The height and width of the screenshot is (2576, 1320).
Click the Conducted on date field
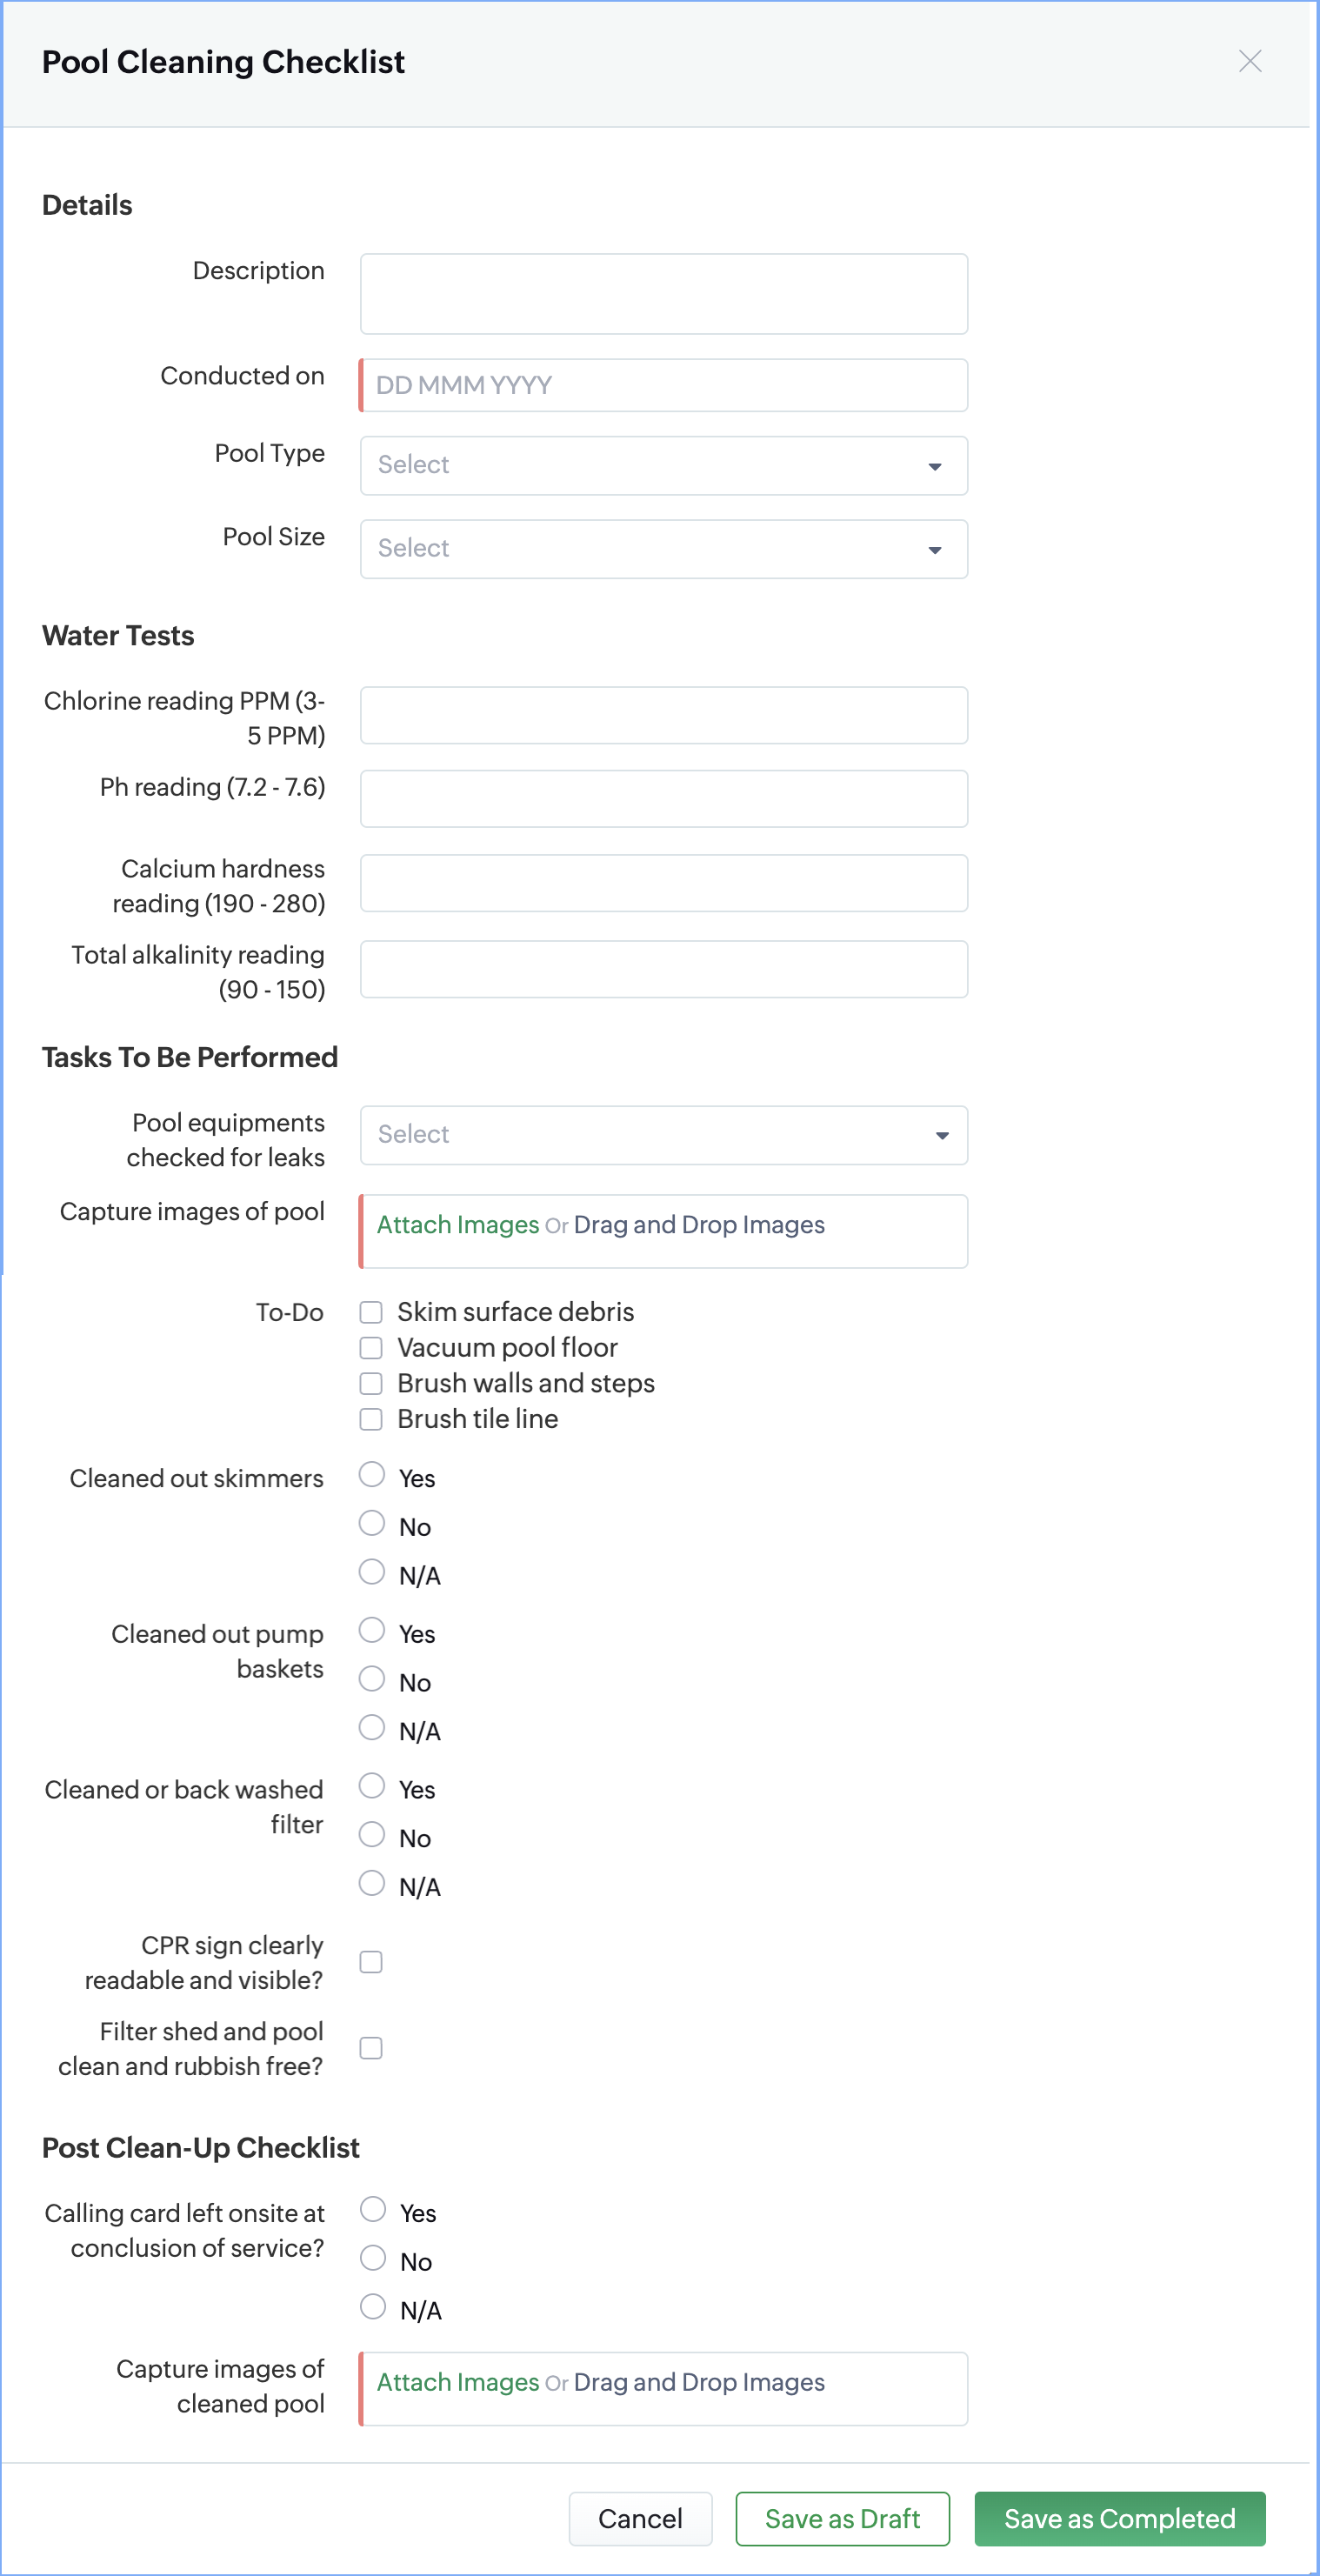coord(663,385)
